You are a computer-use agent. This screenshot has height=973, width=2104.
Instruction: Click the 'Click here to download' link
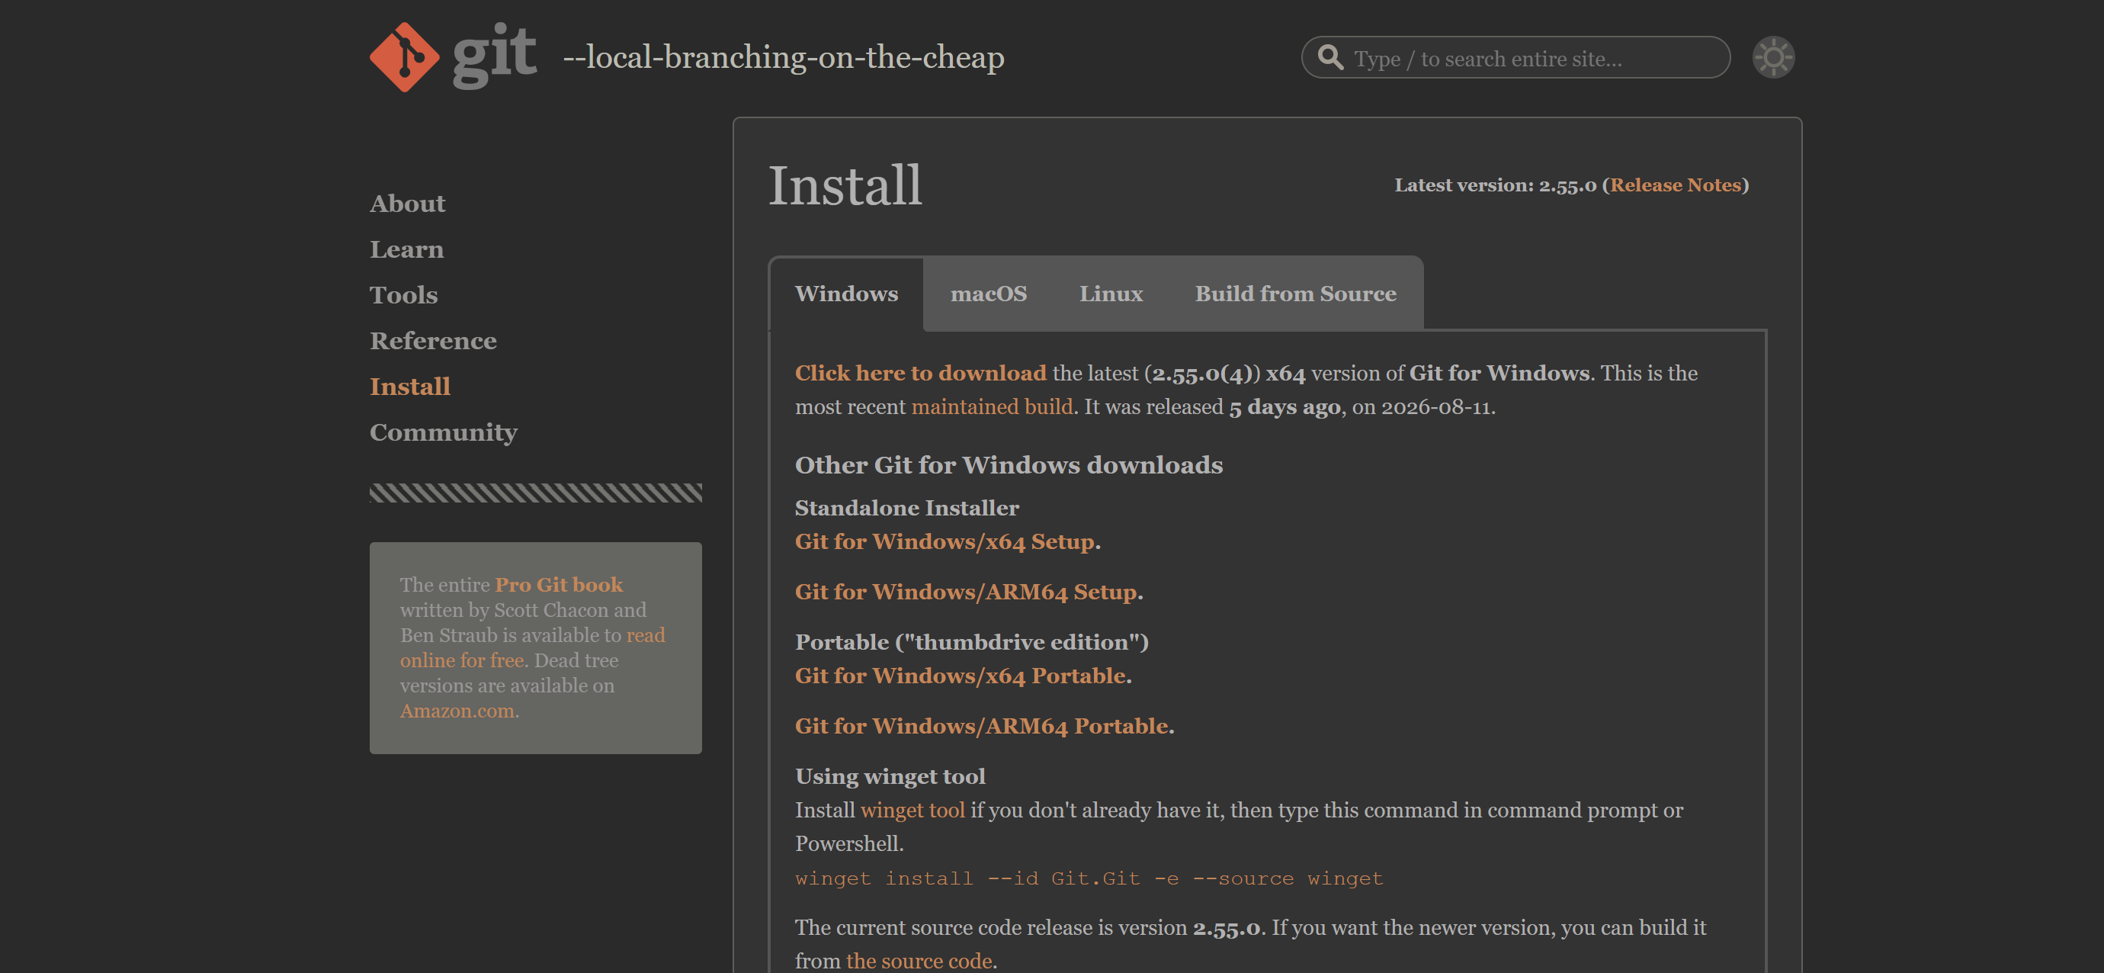coord(921,374)
